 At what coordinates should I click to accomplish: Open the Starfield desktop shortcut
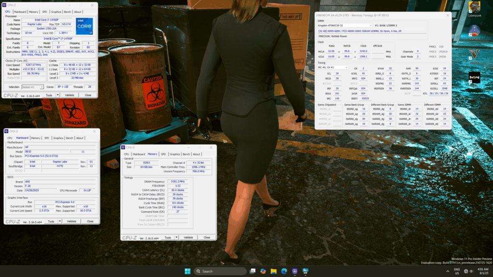pos(474,33)
